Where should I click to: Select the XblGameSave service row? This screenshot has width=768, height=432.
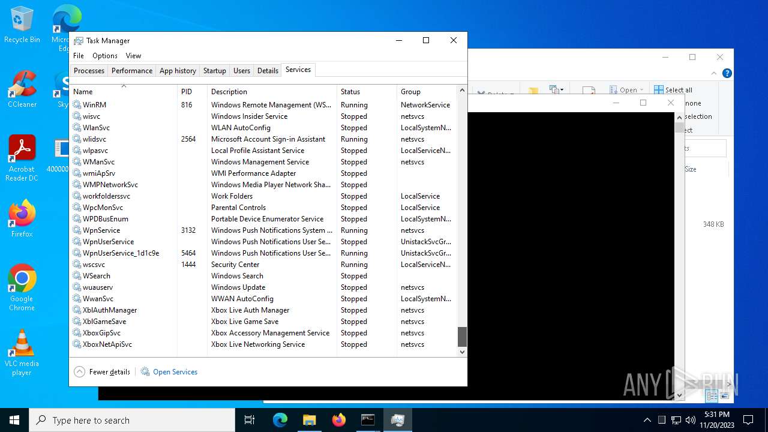pyautogui.click(x=263, y=322)
